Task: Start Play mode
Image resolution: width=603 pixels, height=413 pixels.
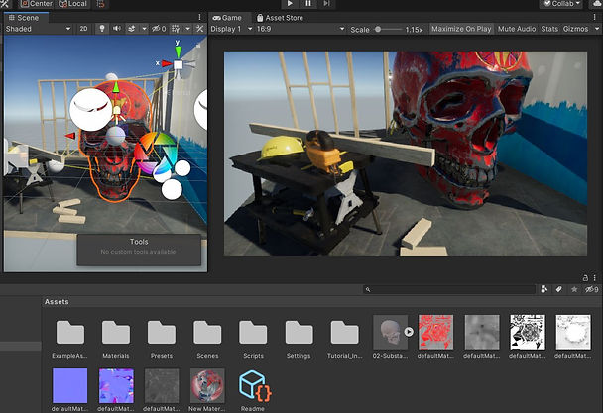Action: pyautogui.click(x=290, y=4)
